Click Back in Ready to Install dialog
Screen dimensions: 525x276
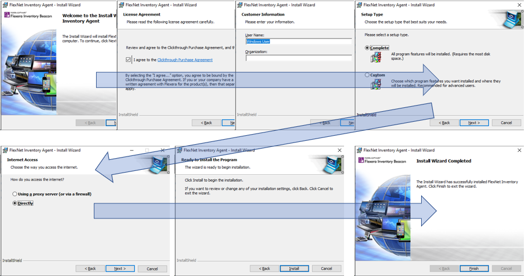(265, 269)
